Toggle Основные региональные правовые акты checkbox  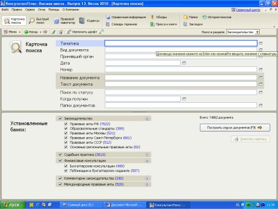(x=66, y=147)
